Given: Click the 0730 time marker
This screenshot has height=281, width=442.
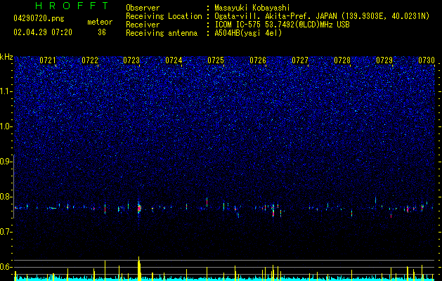Looking at the screenshot, I should point(427,60).
